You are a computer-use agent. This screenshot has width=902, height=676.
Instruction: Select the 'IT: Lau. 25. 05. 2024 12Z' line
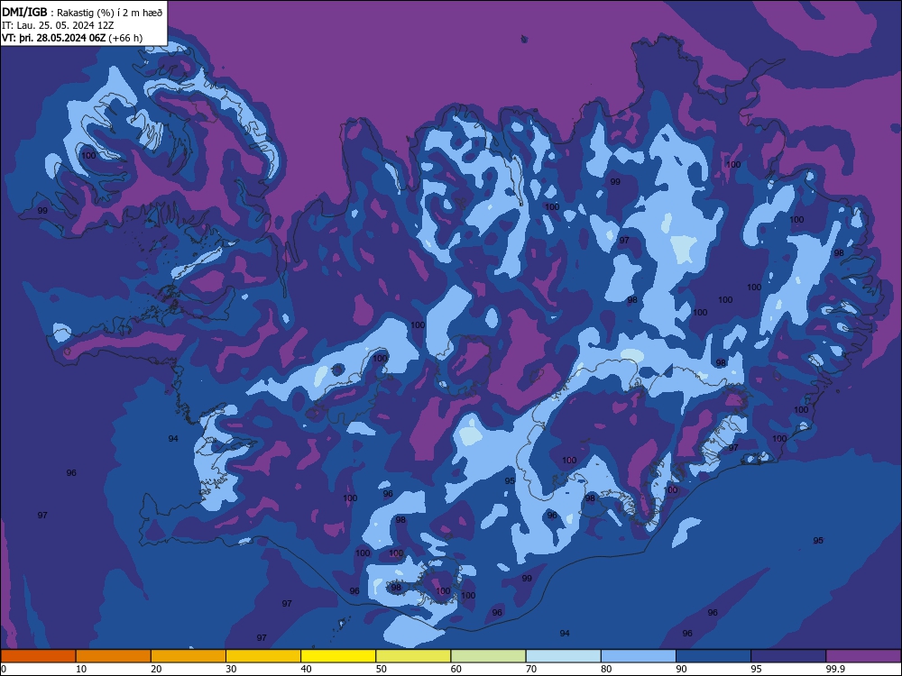click(58, 25)
